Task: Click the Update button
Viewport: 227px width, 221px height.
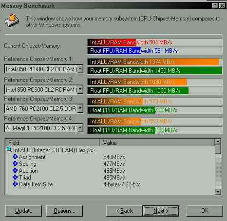Action: click(x=23, y=211)
